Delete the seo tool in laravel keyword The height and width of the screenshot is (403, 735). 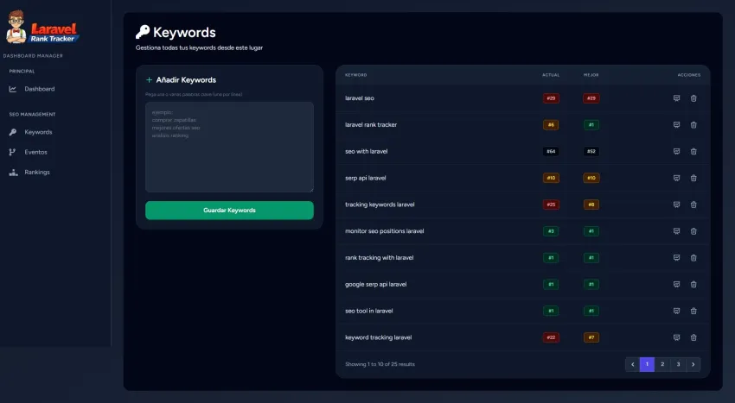click(693, 311)
